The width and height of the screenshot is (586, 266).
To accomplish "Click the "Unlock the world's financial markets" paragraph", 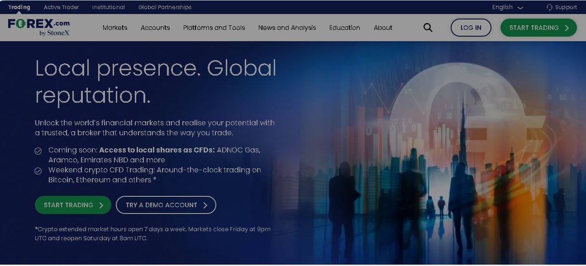I will 155,128.
